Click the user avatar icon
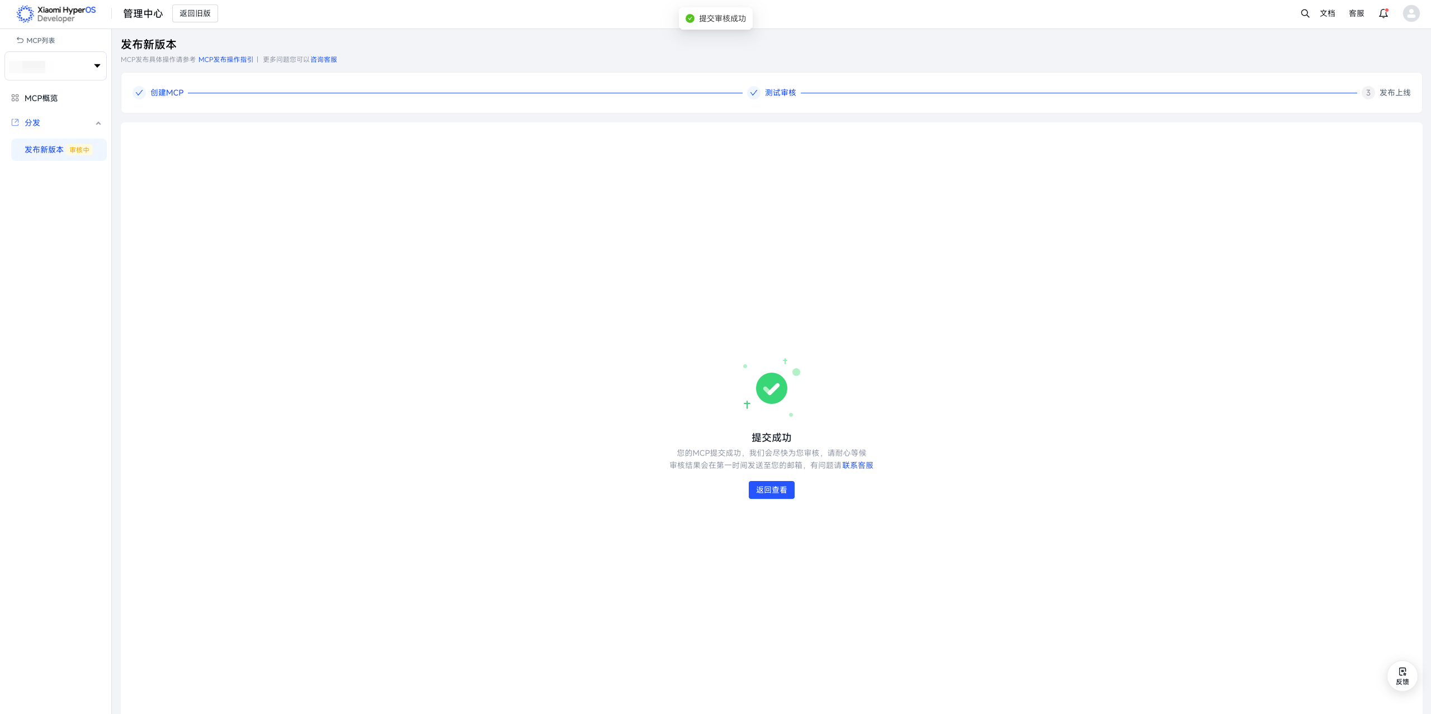The width and height of the screenshot is (1431, 714). pyautogui.click(x=1411, y=13)
